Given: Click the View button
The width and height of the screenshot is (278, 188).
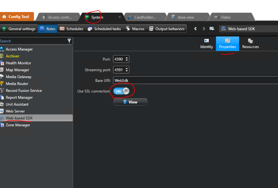Looking at the screenshot, I should point(130,102).
